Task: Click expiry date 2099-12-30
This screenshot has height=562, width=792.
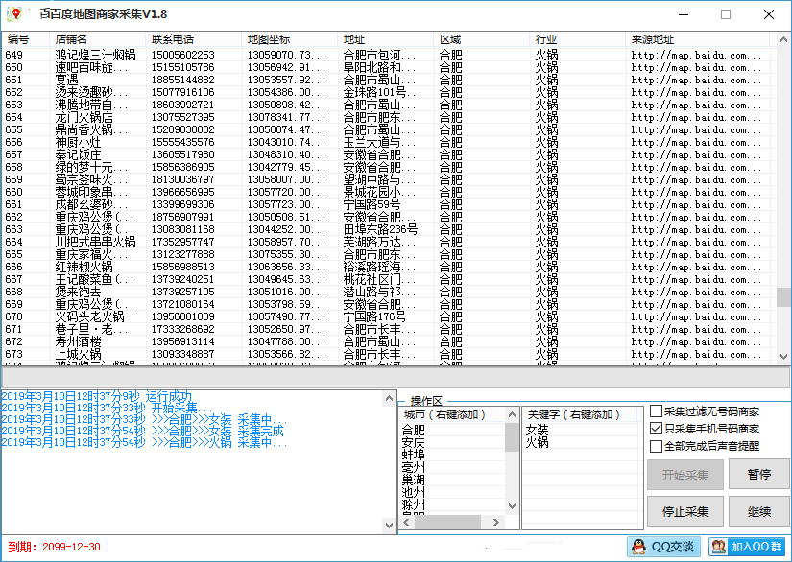Action: (71, 547)
